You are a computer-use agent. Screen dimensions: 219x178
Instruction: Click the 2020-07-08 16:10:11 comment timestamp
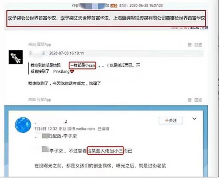click(x=66, y=53)
